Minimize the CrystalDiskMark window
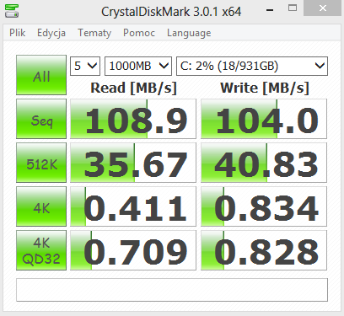Viewport: 344px width, 316px height. 270,10
